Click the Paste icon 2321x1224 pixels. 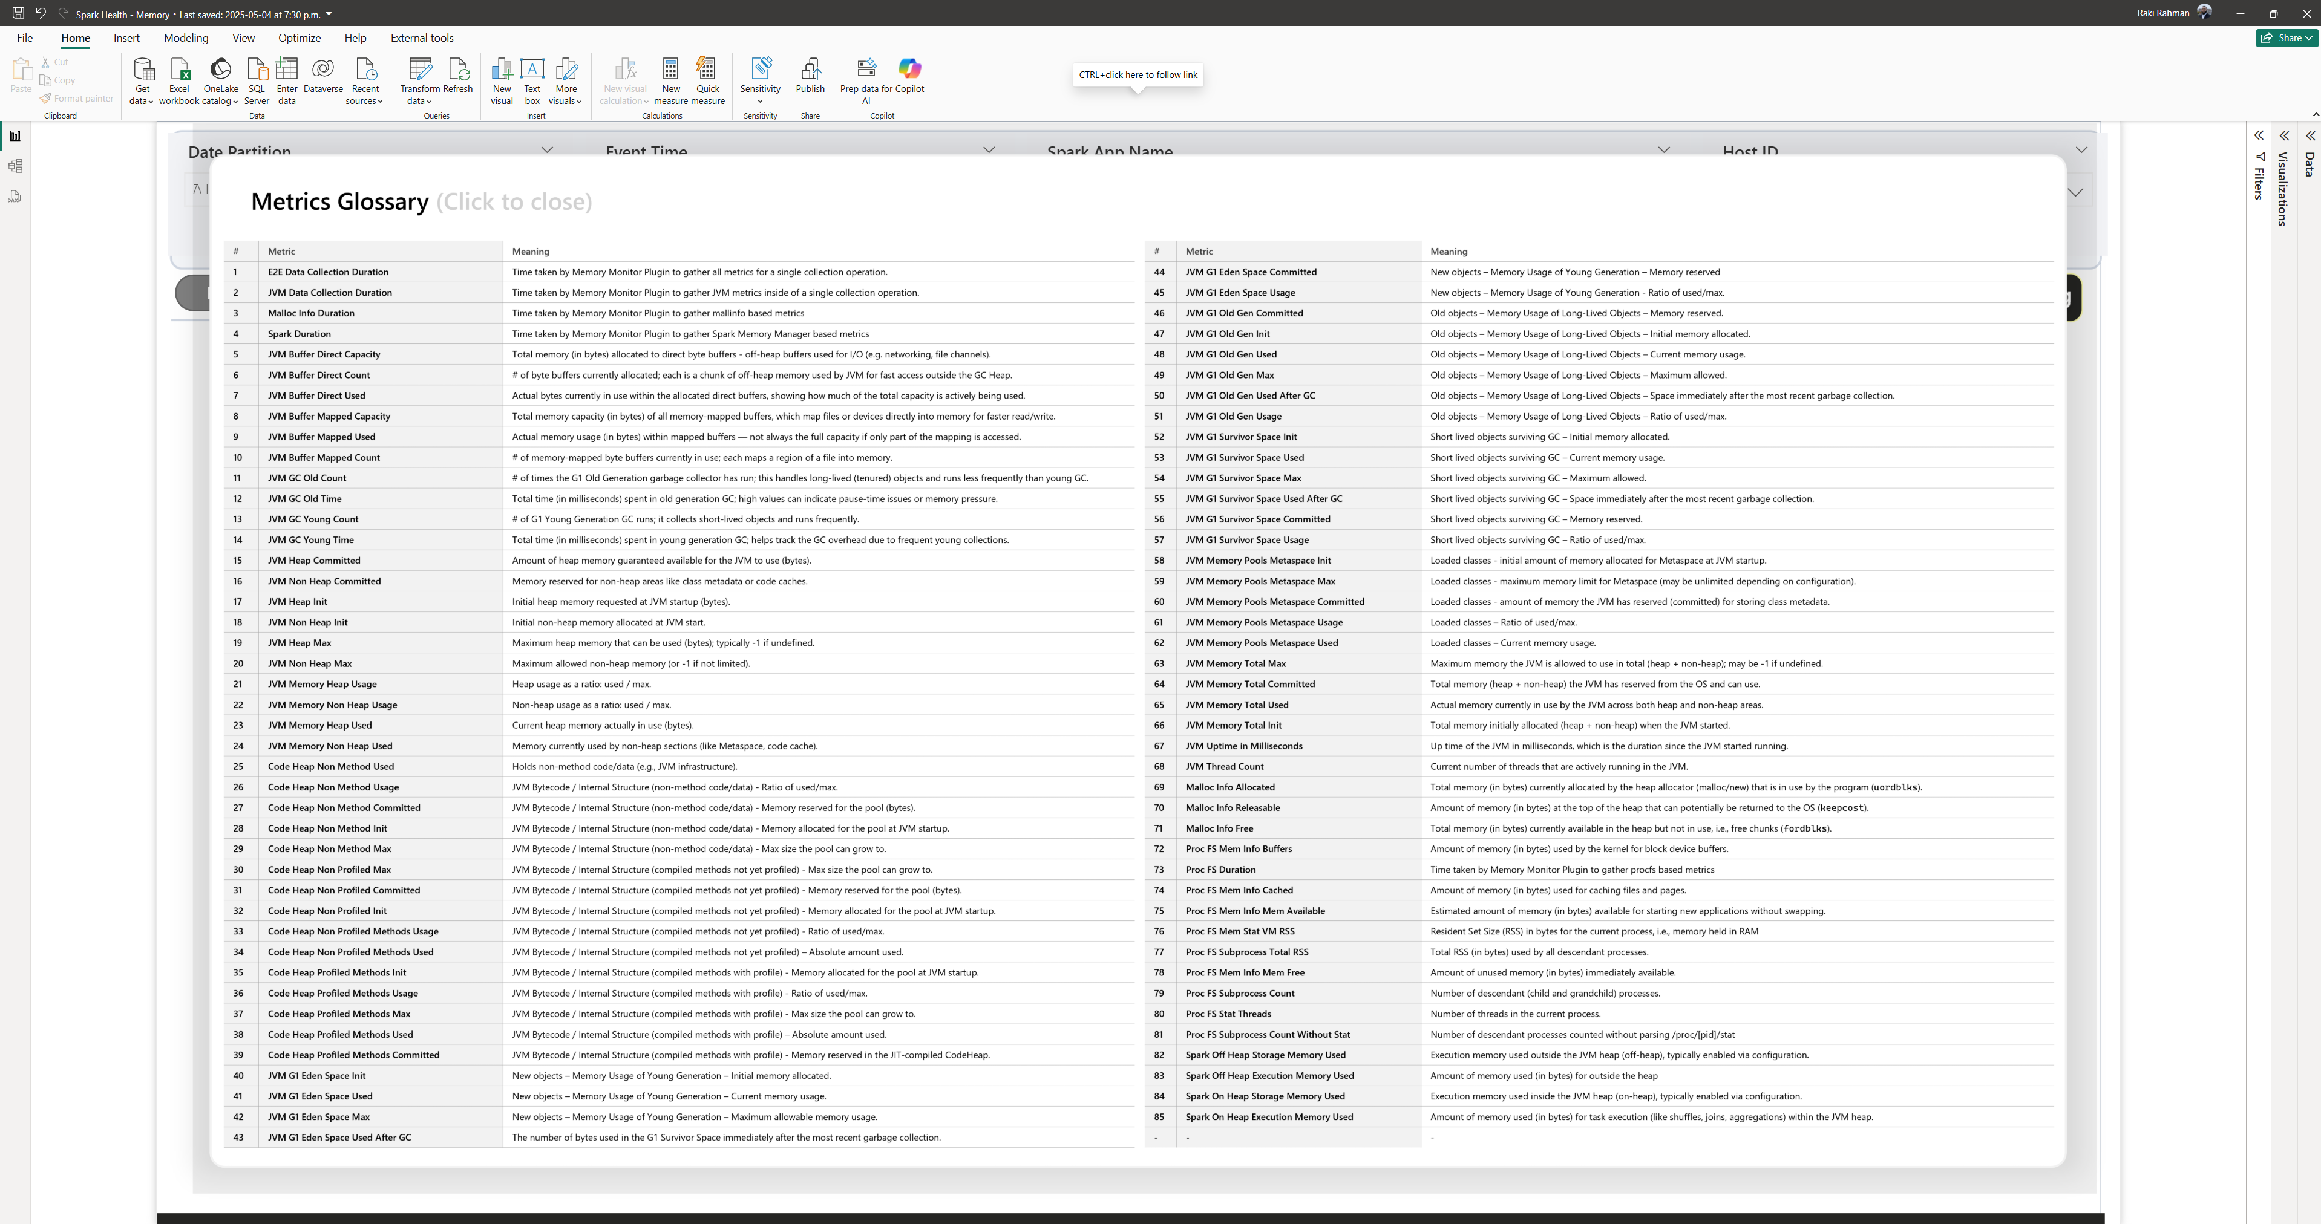pos(21,70)
